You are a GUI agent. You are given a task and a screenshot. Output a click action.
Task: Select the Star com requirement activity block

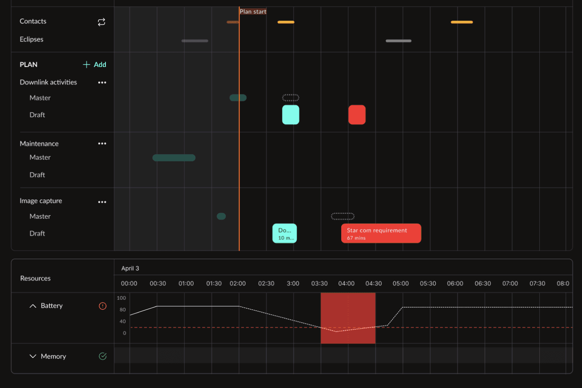pyautogui.click(x=381, y=233)
